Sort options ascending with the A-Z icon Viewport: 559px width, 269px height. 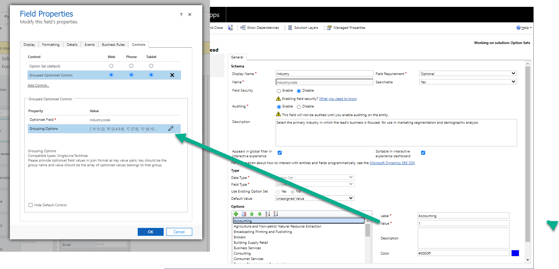coord(267,214)
